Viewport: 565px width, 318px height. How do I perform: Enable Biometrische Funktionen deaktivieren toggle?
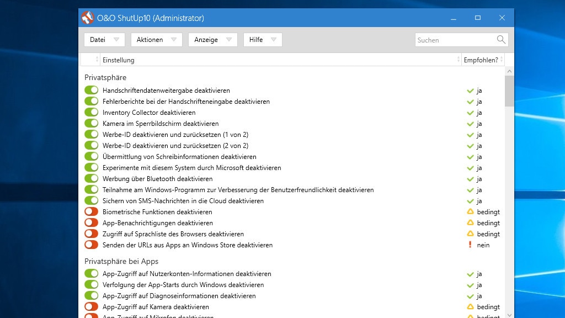[91, 212]
